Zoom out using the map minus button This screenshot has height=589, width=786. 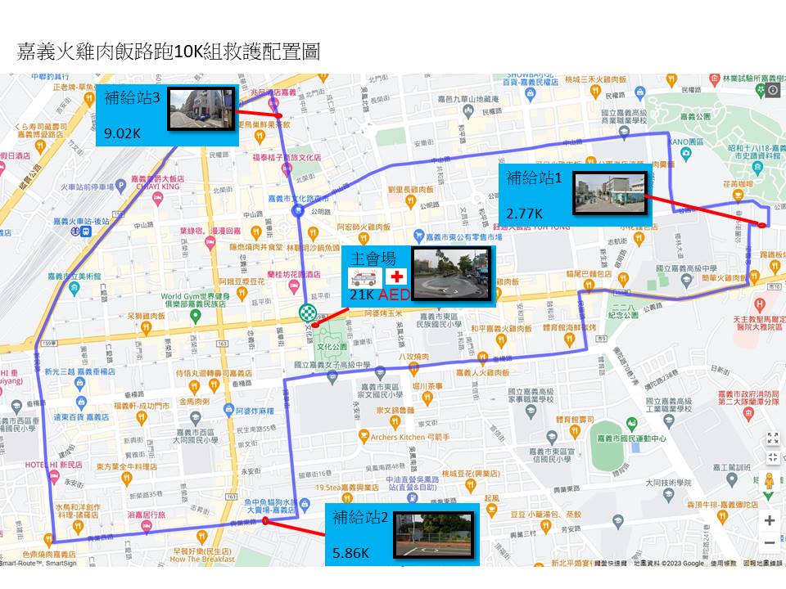[770, 542]
